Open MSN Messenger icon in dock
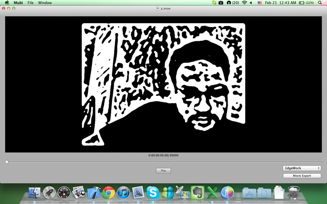Viewport: 327px width, 204px height. 168,192
